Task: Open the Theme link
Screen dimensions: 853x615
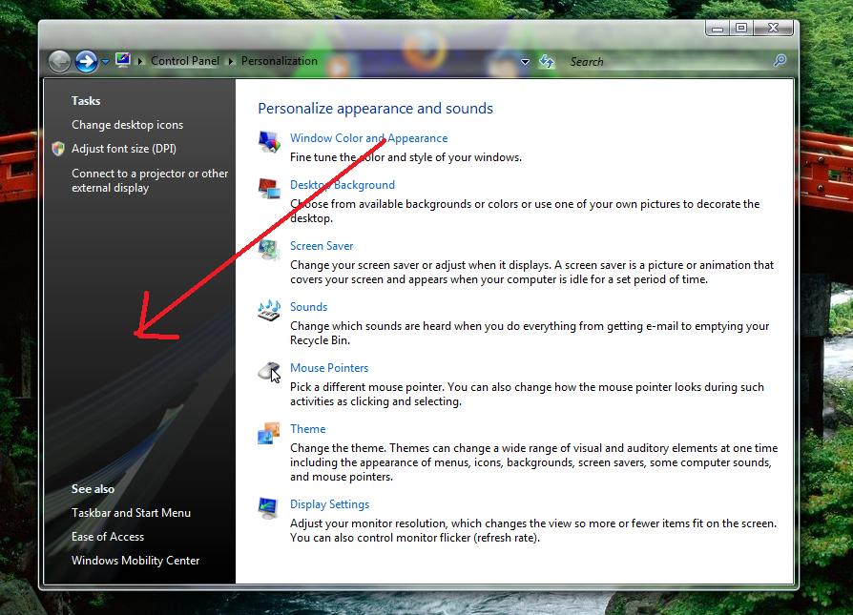Action: tap(308, 428)
